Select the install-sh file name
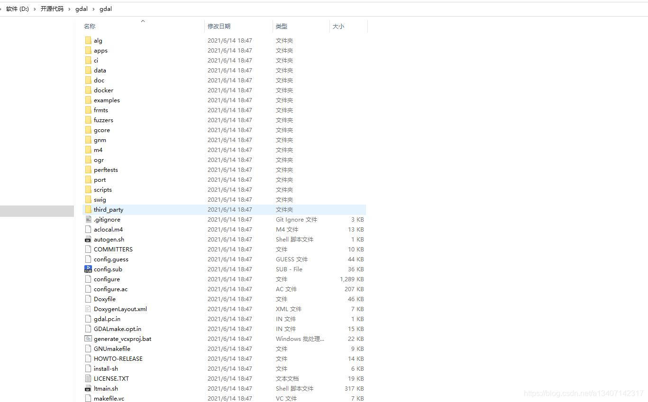This screenshot has height=402, width=648. click(106, 369)
